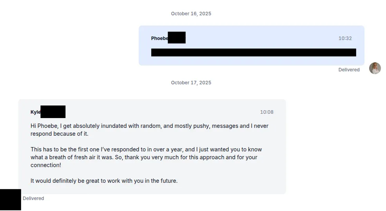Click the redacted surname next to Phoebe
Image resolution: width=386 pixels, height=211 pixels.
coord(176,38)
